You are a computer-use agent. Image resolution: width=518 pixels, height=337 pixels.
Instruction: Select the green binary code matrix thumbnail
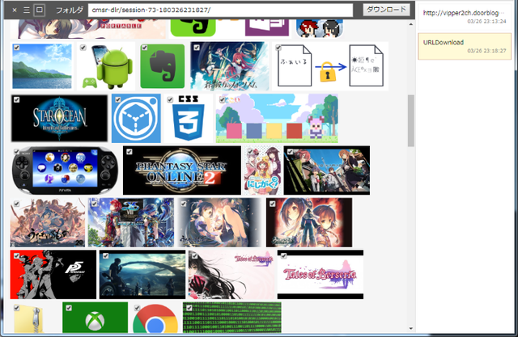tap(232, 318)
